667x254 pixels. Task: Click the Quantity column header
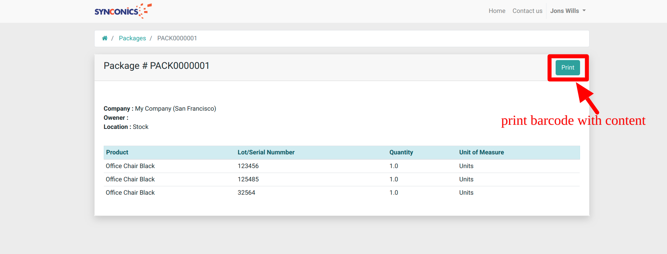401,152
